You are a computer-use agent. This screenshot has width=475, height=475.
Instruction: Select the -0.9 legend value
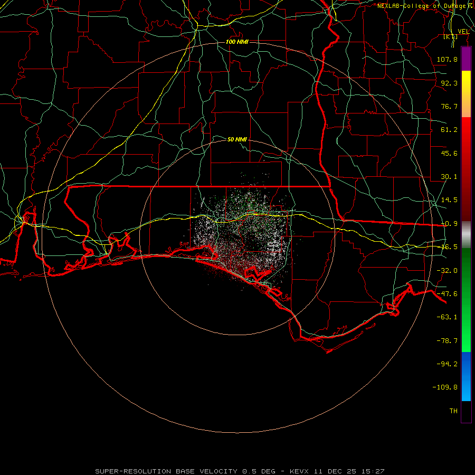click(x=449, y=224)
